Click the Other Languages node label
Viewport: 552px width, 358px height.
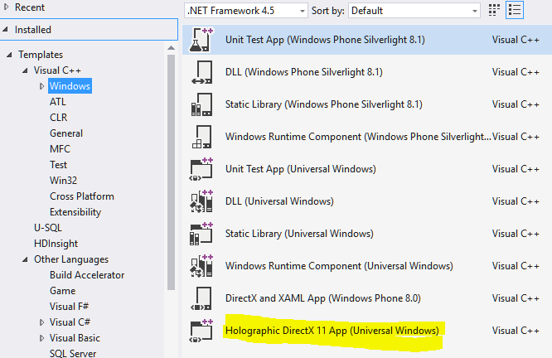(x=71, y=259)
